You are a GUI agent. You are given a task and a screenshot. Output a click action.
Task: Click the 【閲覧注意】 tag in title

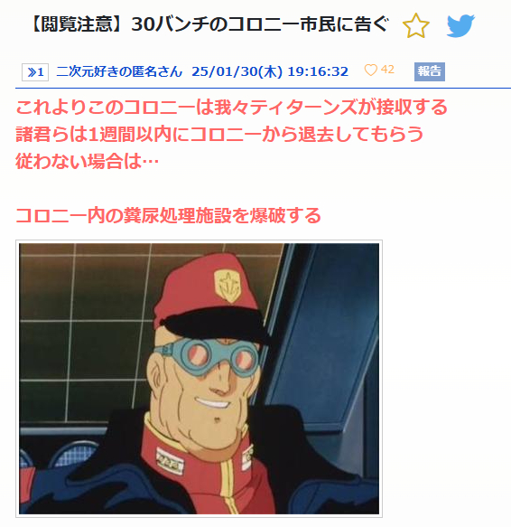coord(80,24)
